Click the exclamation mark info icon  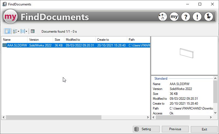click(197, 17)
